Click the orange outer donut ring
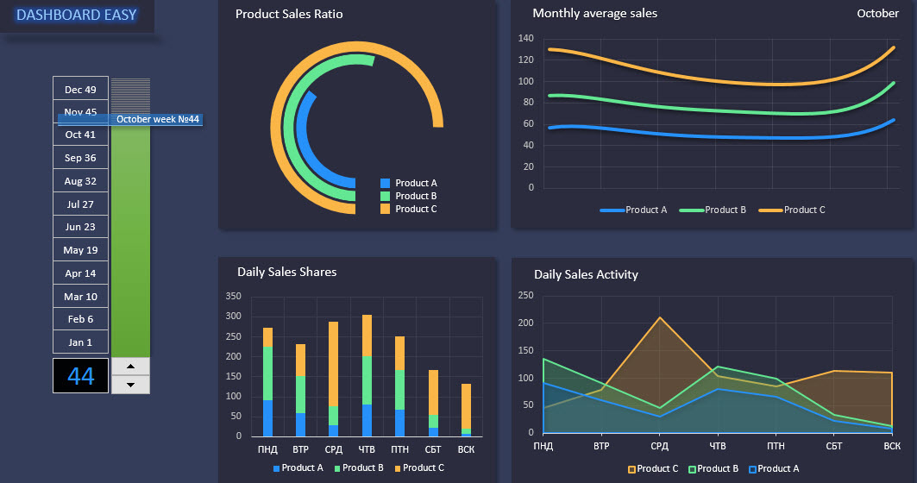Image resolution: width=917 pixels, height=483 pixels. coord(277,128)
